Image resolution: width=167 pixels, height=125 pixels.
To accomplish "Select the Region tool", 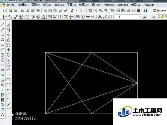I will click(x=3, y=105).
